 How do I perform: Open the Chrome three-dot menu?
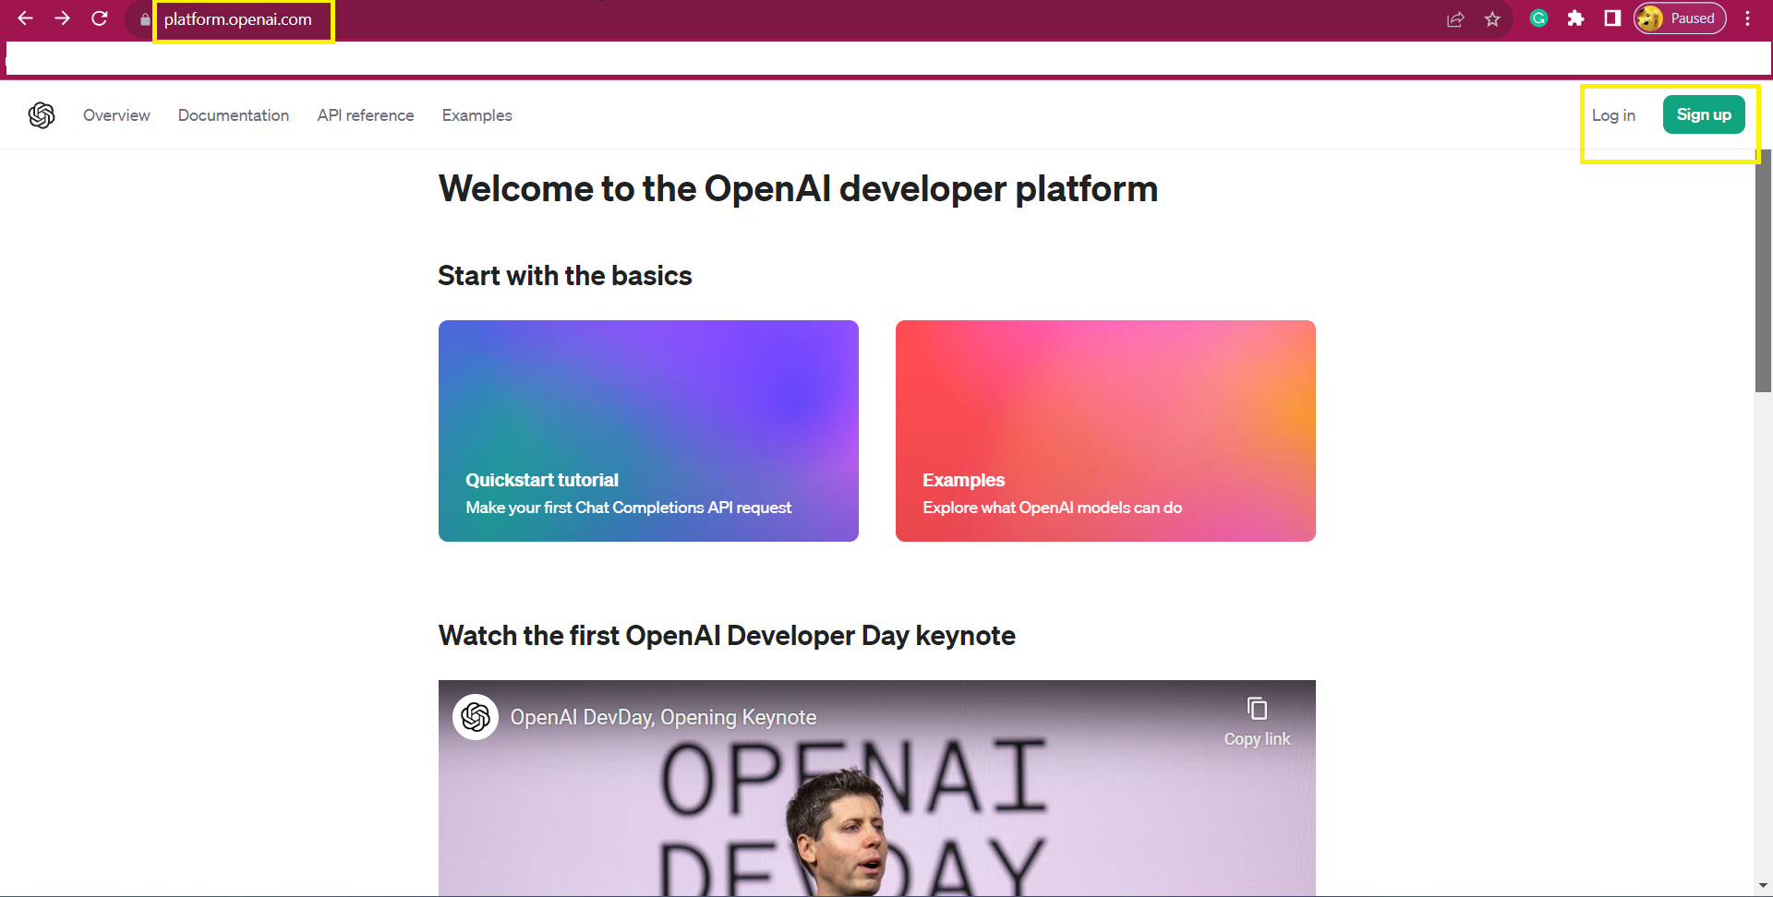pos(1747,18)
